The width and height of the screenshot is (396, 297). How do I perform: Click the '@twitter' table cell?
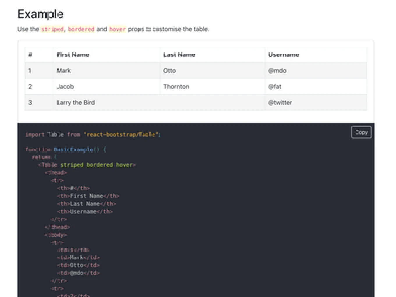[316, 102]
